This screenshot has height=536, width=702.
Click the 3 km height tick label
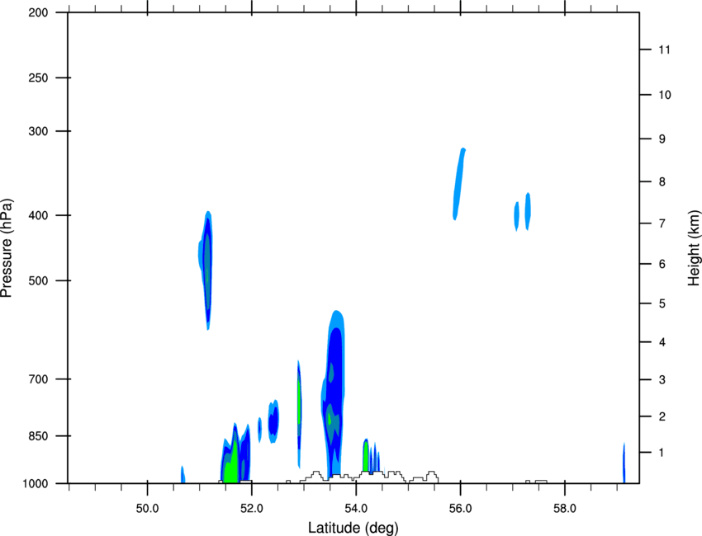point(662,380)
